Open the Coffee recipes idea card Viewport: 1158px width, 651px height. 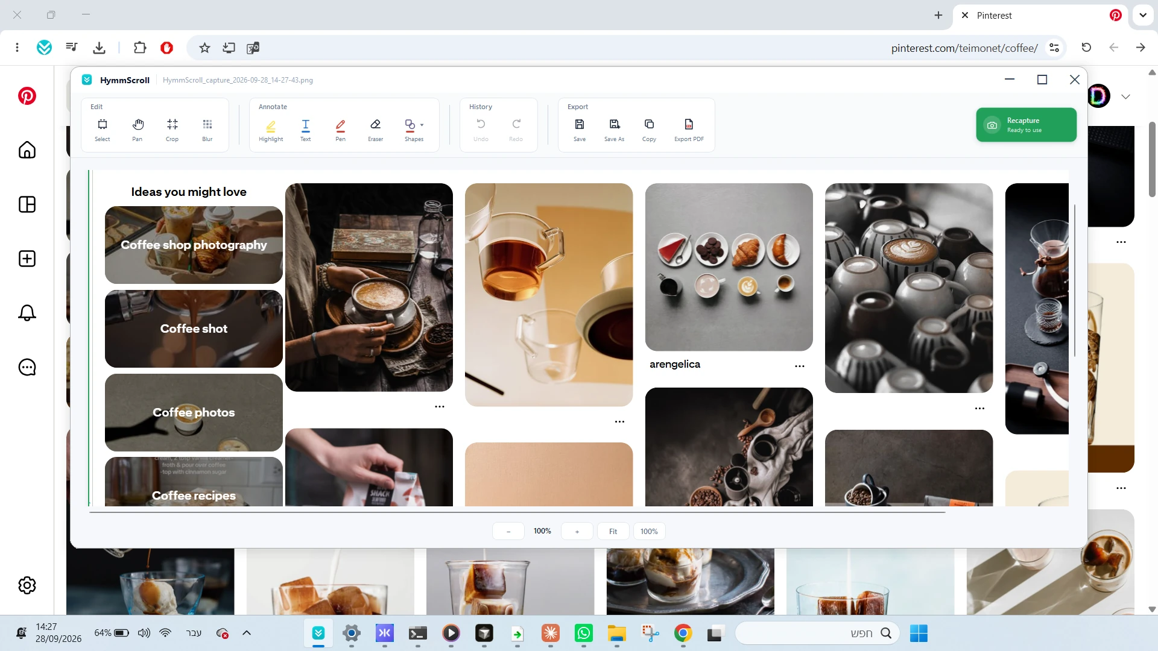coord(194,482)
